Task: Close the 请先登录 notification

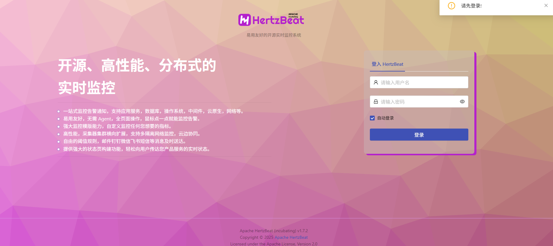Action: [x=546, y=5]
